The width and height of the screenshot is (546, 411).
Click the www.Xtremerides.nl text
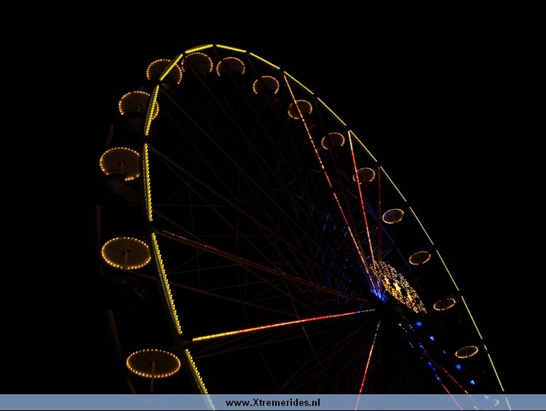tap(273, 403)
